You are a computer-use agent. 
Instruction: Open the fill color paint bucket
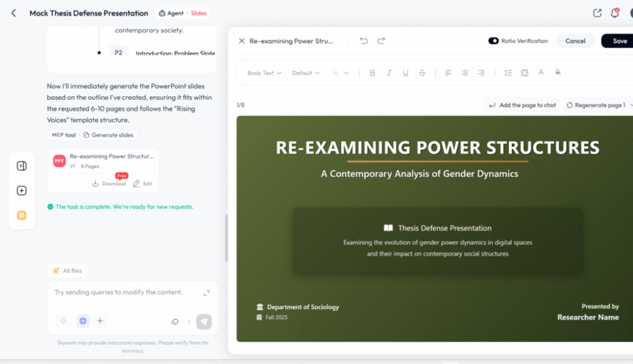tap(558, 72)
